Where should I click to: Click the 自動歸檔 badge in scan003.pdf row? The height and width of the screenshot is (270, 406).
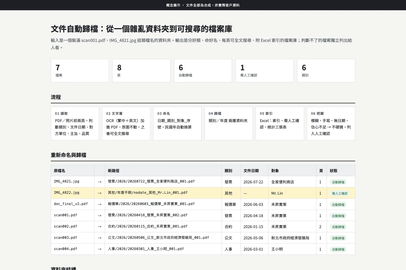point(338,238)
